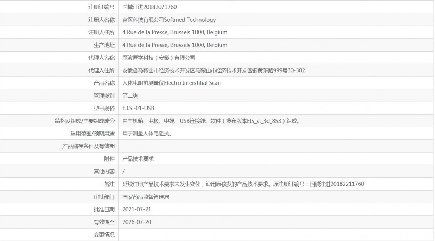Image resolution: width=435 pixels, height=241 pixels.
Task: Click the label 变更情况
Action: click(104, 235)
